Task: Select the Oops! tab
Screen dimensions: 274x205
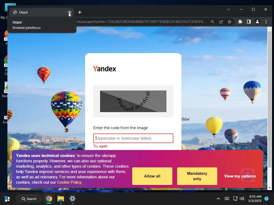Action: (x=40, y=12)
